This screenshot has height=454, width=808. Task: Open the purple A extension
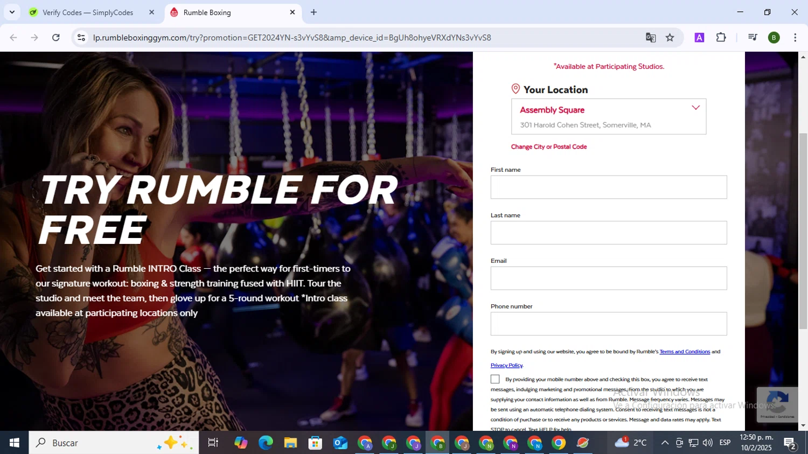click(x=699, y=38)
